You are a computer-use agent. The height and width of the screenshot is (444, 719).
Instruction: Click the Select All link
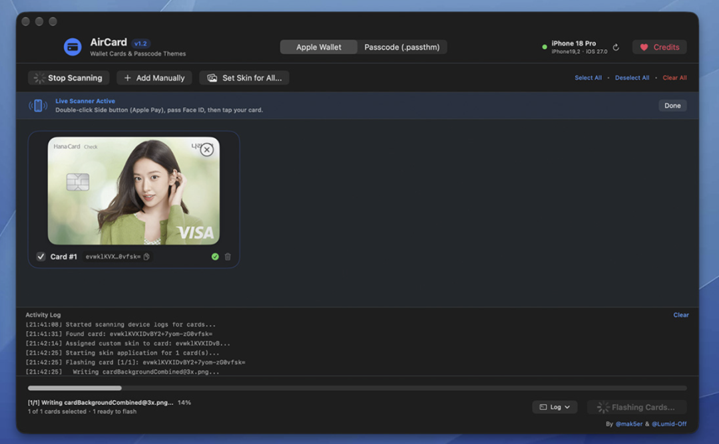pos(588,78)
